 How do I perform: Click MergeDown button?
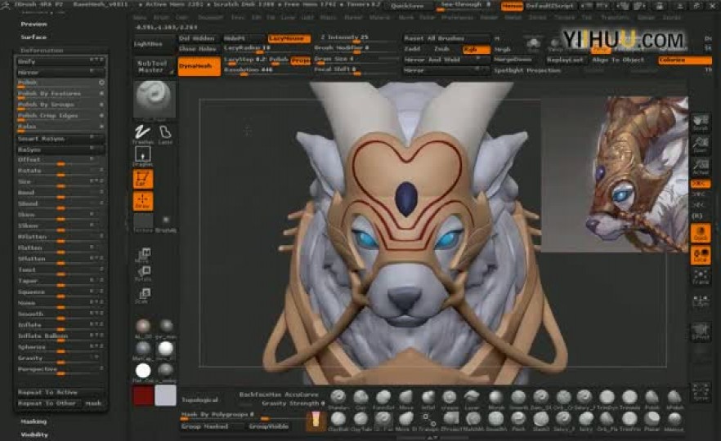[x=517, y=60]
